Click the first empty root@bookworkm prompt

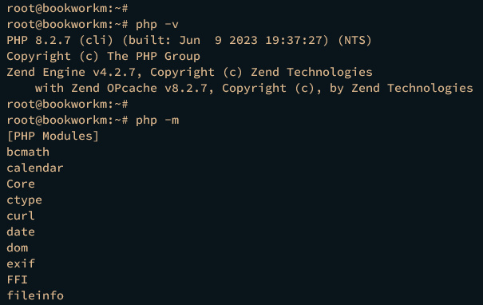click(67, 9)
